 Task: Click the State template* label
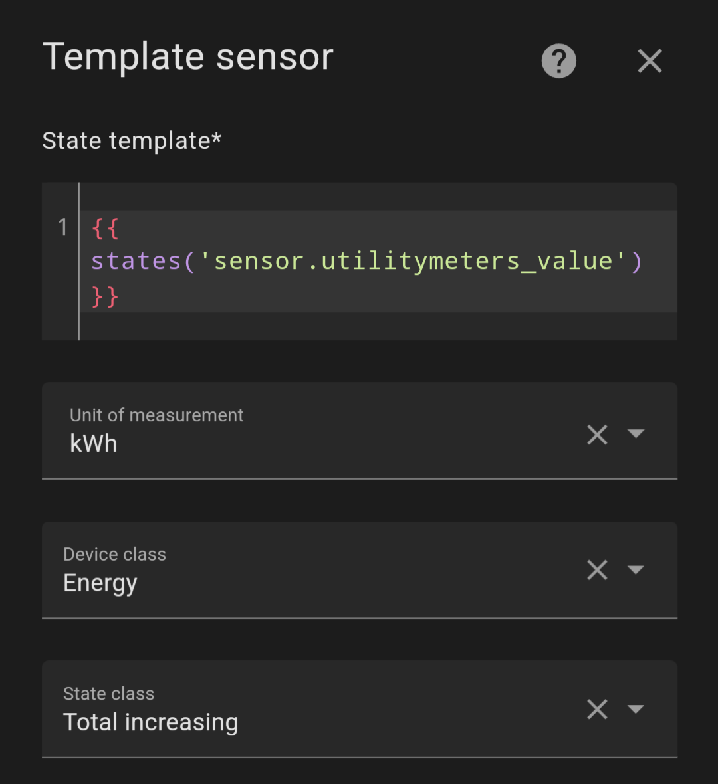pos(132,141)
